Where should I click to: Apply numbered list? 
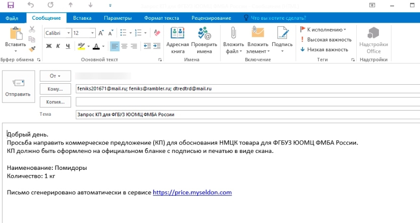[x=138, y=33]
